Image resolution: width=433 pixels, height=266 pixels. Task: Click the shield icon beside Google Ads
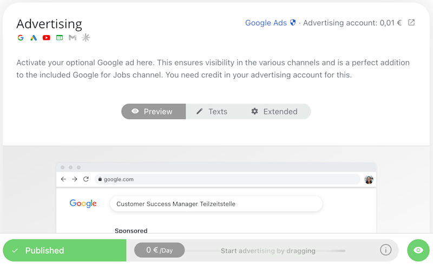click(293, 23)
